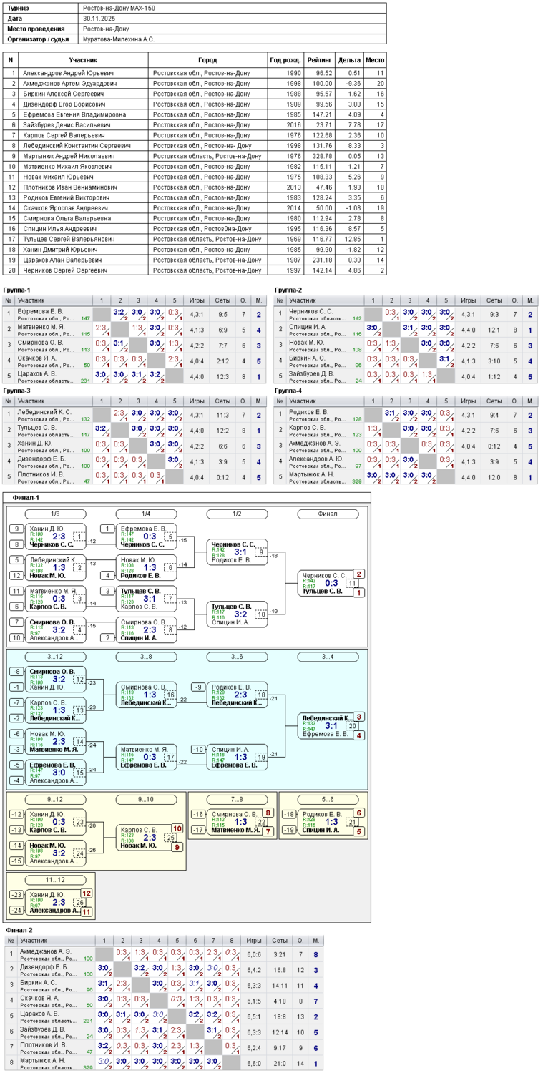543x1073 pixels.
Task: Click the "11...12" placement match label
Action: 55,880
